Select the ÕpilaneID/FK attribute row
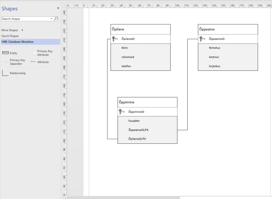 (x=137, y=139)
